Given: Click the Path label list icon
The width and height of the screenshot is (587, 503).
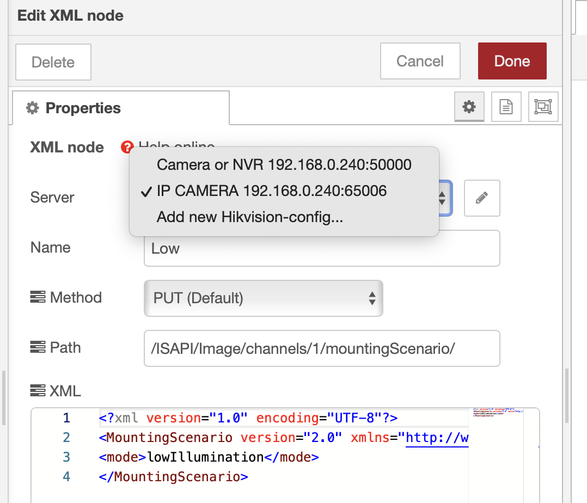Looking at the screenshot, I should coord(38,347).
